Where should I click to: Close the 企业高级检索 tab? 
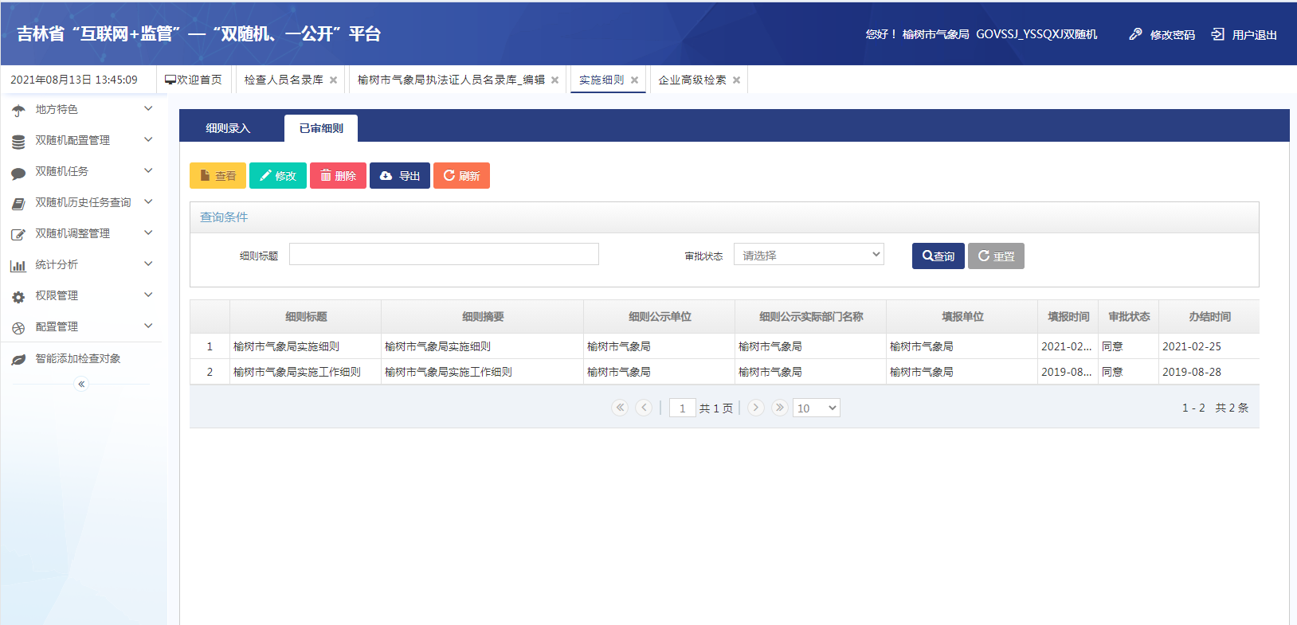(x=736, y=80)
